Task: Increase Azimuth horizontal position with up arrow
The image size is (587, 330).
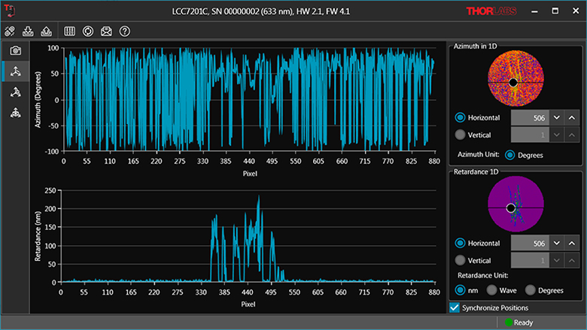Action: [572, 118]
